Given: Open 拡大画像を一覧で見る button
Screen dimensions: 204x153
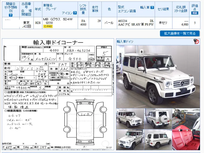Looking at the screenshot, I should click(180, 34).
